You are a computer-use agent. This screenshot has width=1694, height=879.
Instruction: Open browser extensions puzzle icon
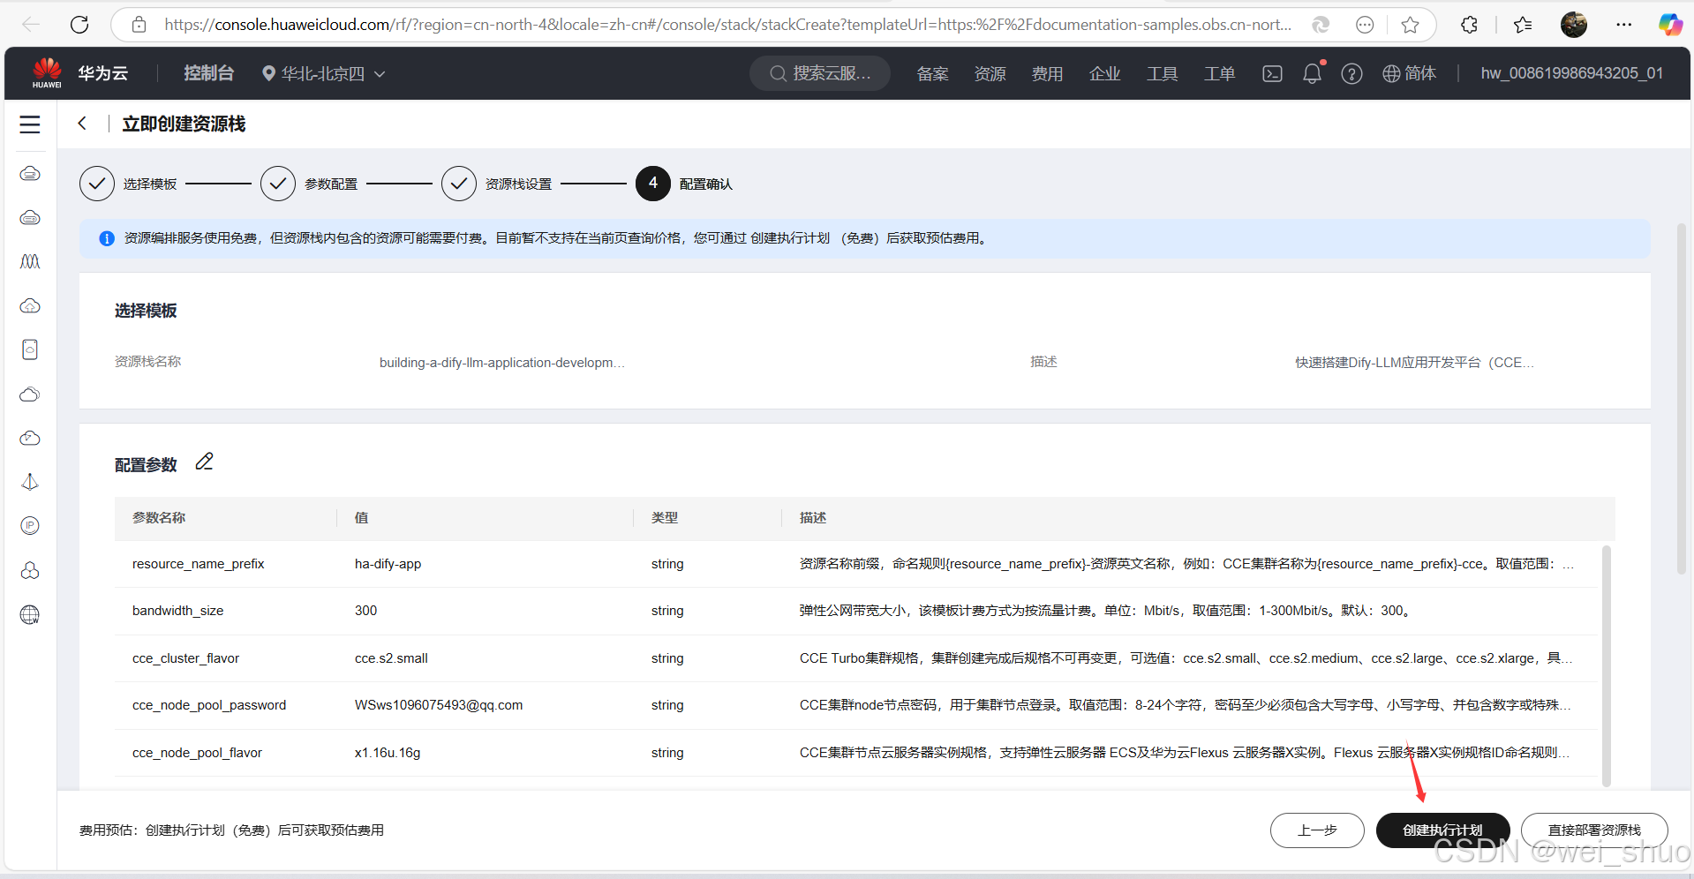(x=1469, y=25)
